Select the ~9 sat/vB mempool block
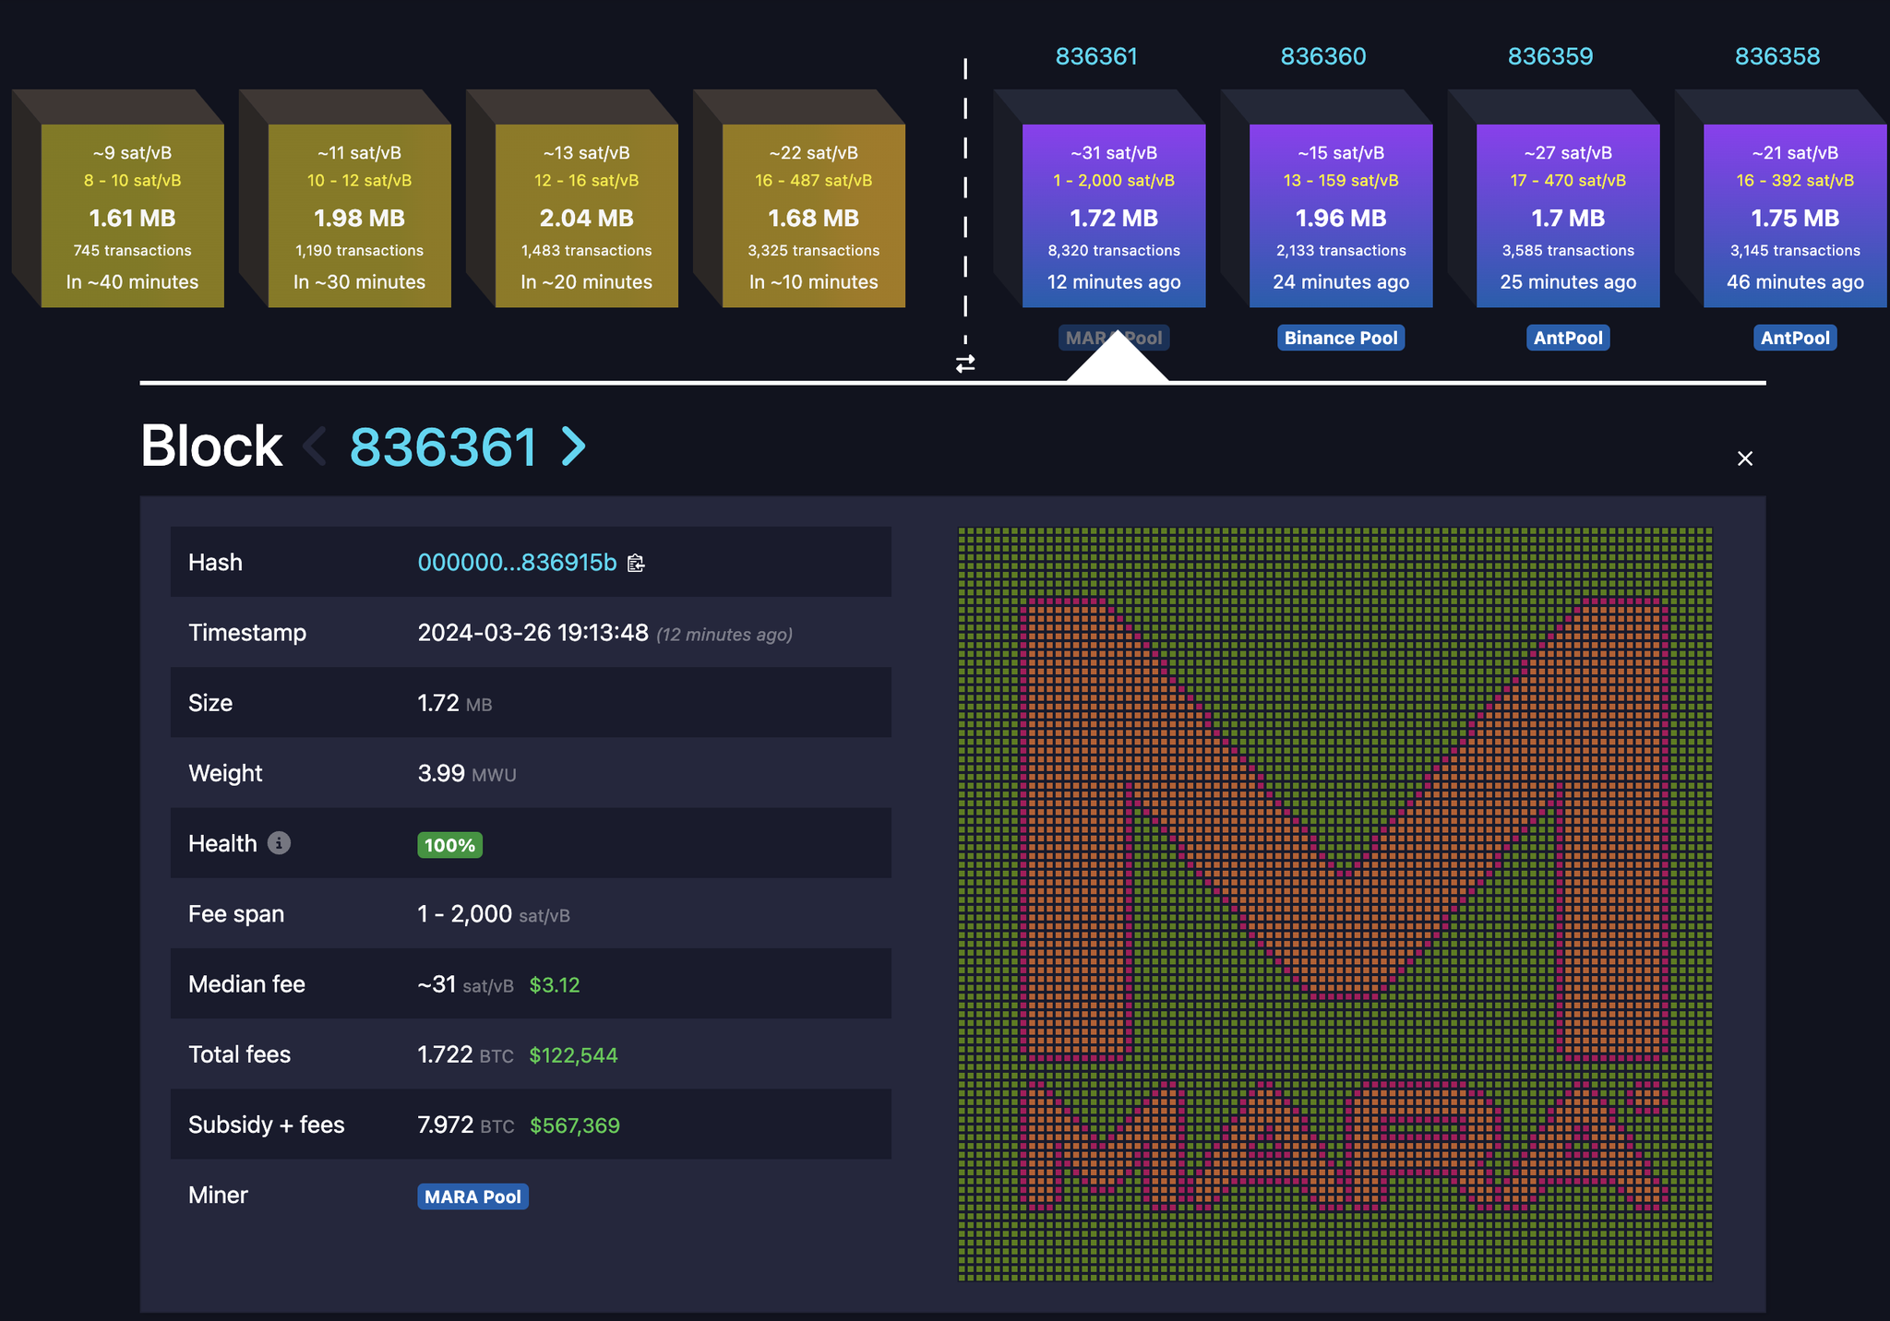 click(132, 216)
